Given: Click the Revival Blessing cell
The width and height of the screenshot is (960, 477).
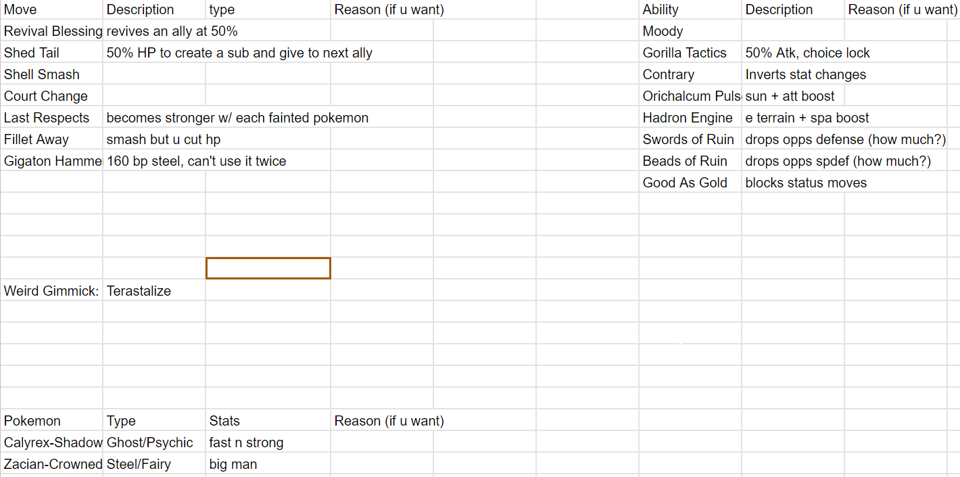Looking at the screenshot, I should coord(53,31).
